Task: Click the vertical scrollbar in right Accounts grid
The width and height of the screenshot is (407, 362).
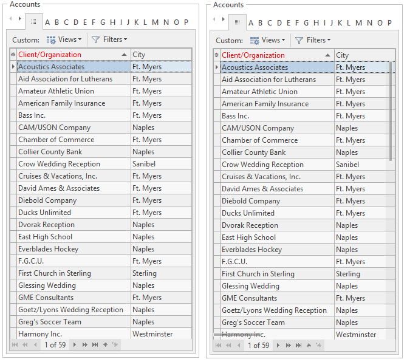Action: tap(391, 111)
